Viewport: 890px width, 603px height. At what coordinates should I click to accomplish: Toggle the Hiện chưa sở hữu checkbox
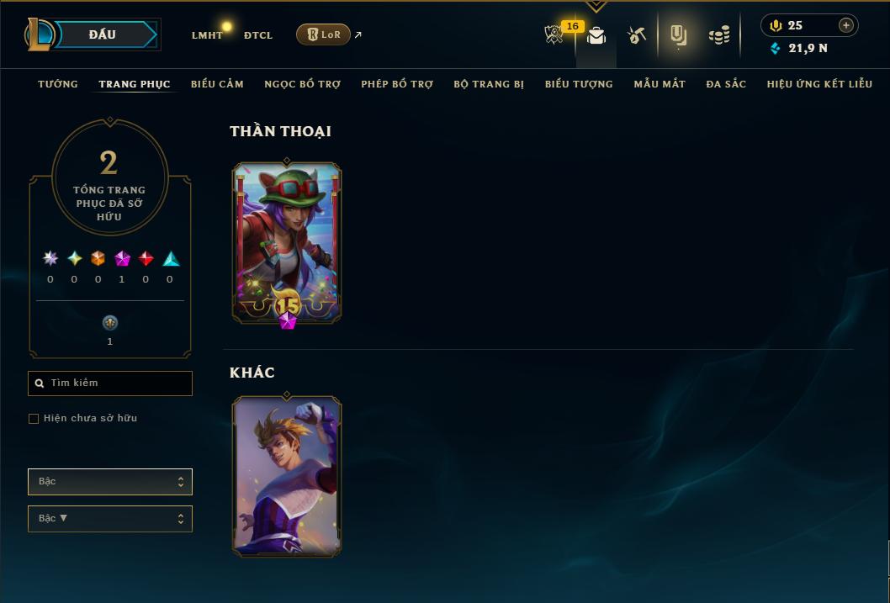pyautogui.click(x=34, y=419)
